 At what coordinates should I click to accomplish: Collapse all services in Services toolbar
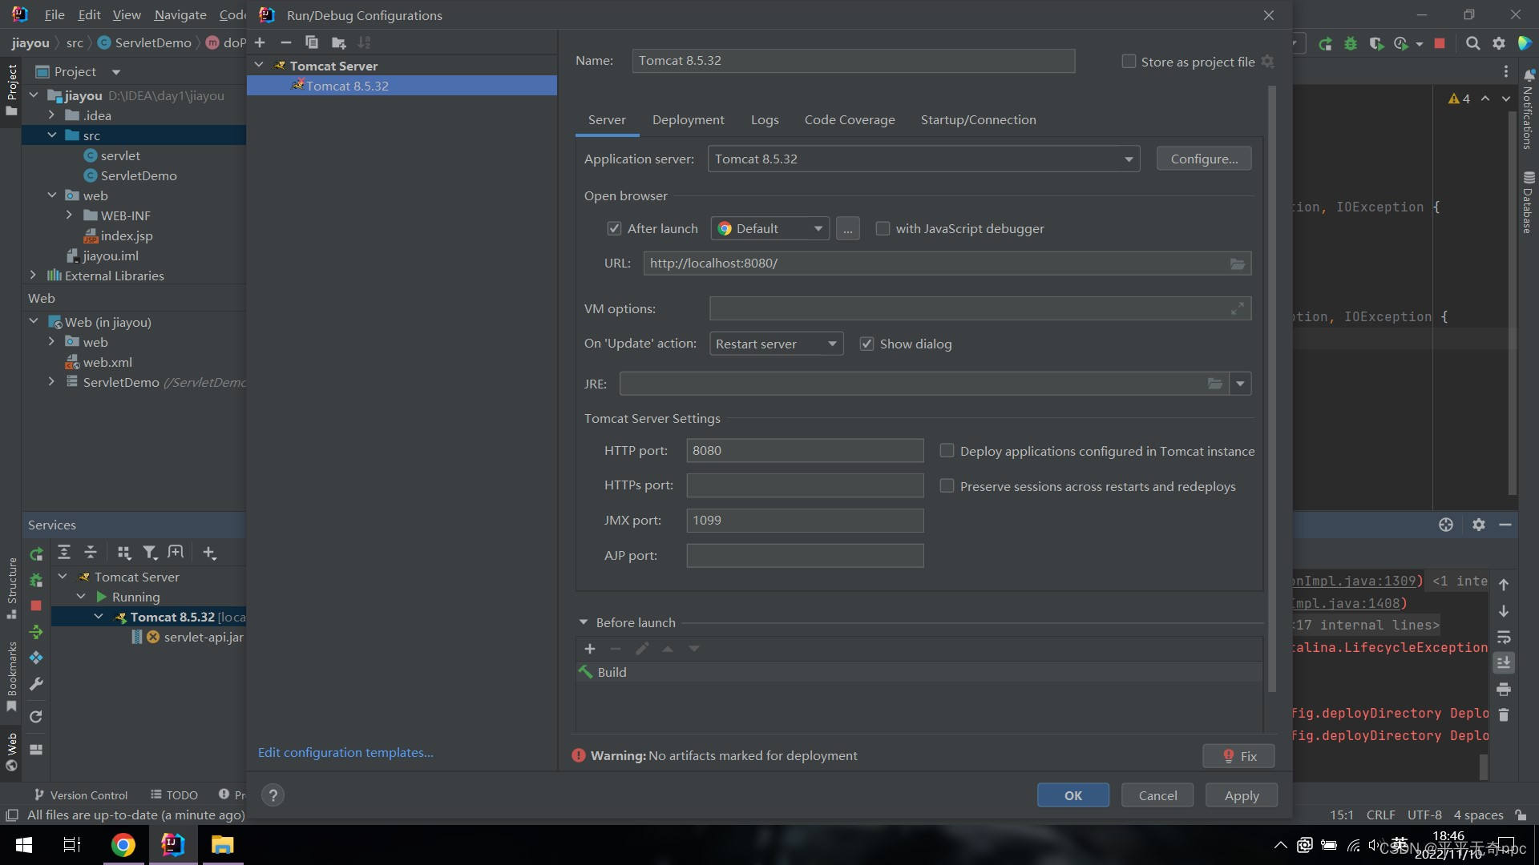(x=91, y=553)
